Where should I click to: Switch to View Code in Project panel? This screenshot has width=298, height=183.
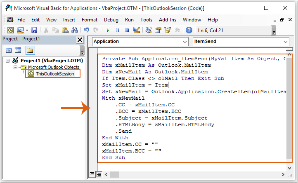pos(9,50)
